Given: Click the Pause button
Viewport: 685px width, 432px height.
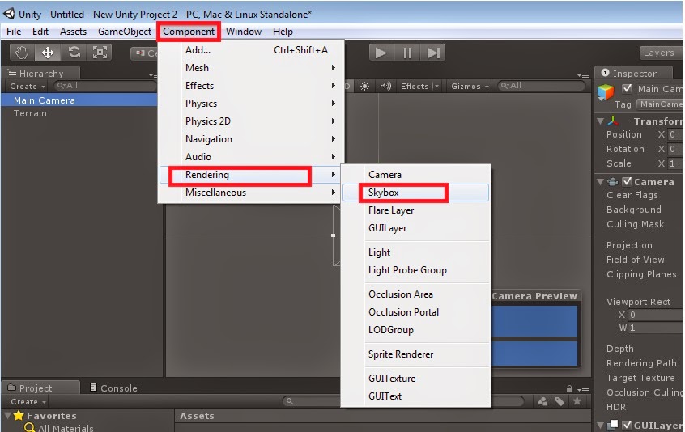Looking at the screenshot, I should click(x=407, y=53).
